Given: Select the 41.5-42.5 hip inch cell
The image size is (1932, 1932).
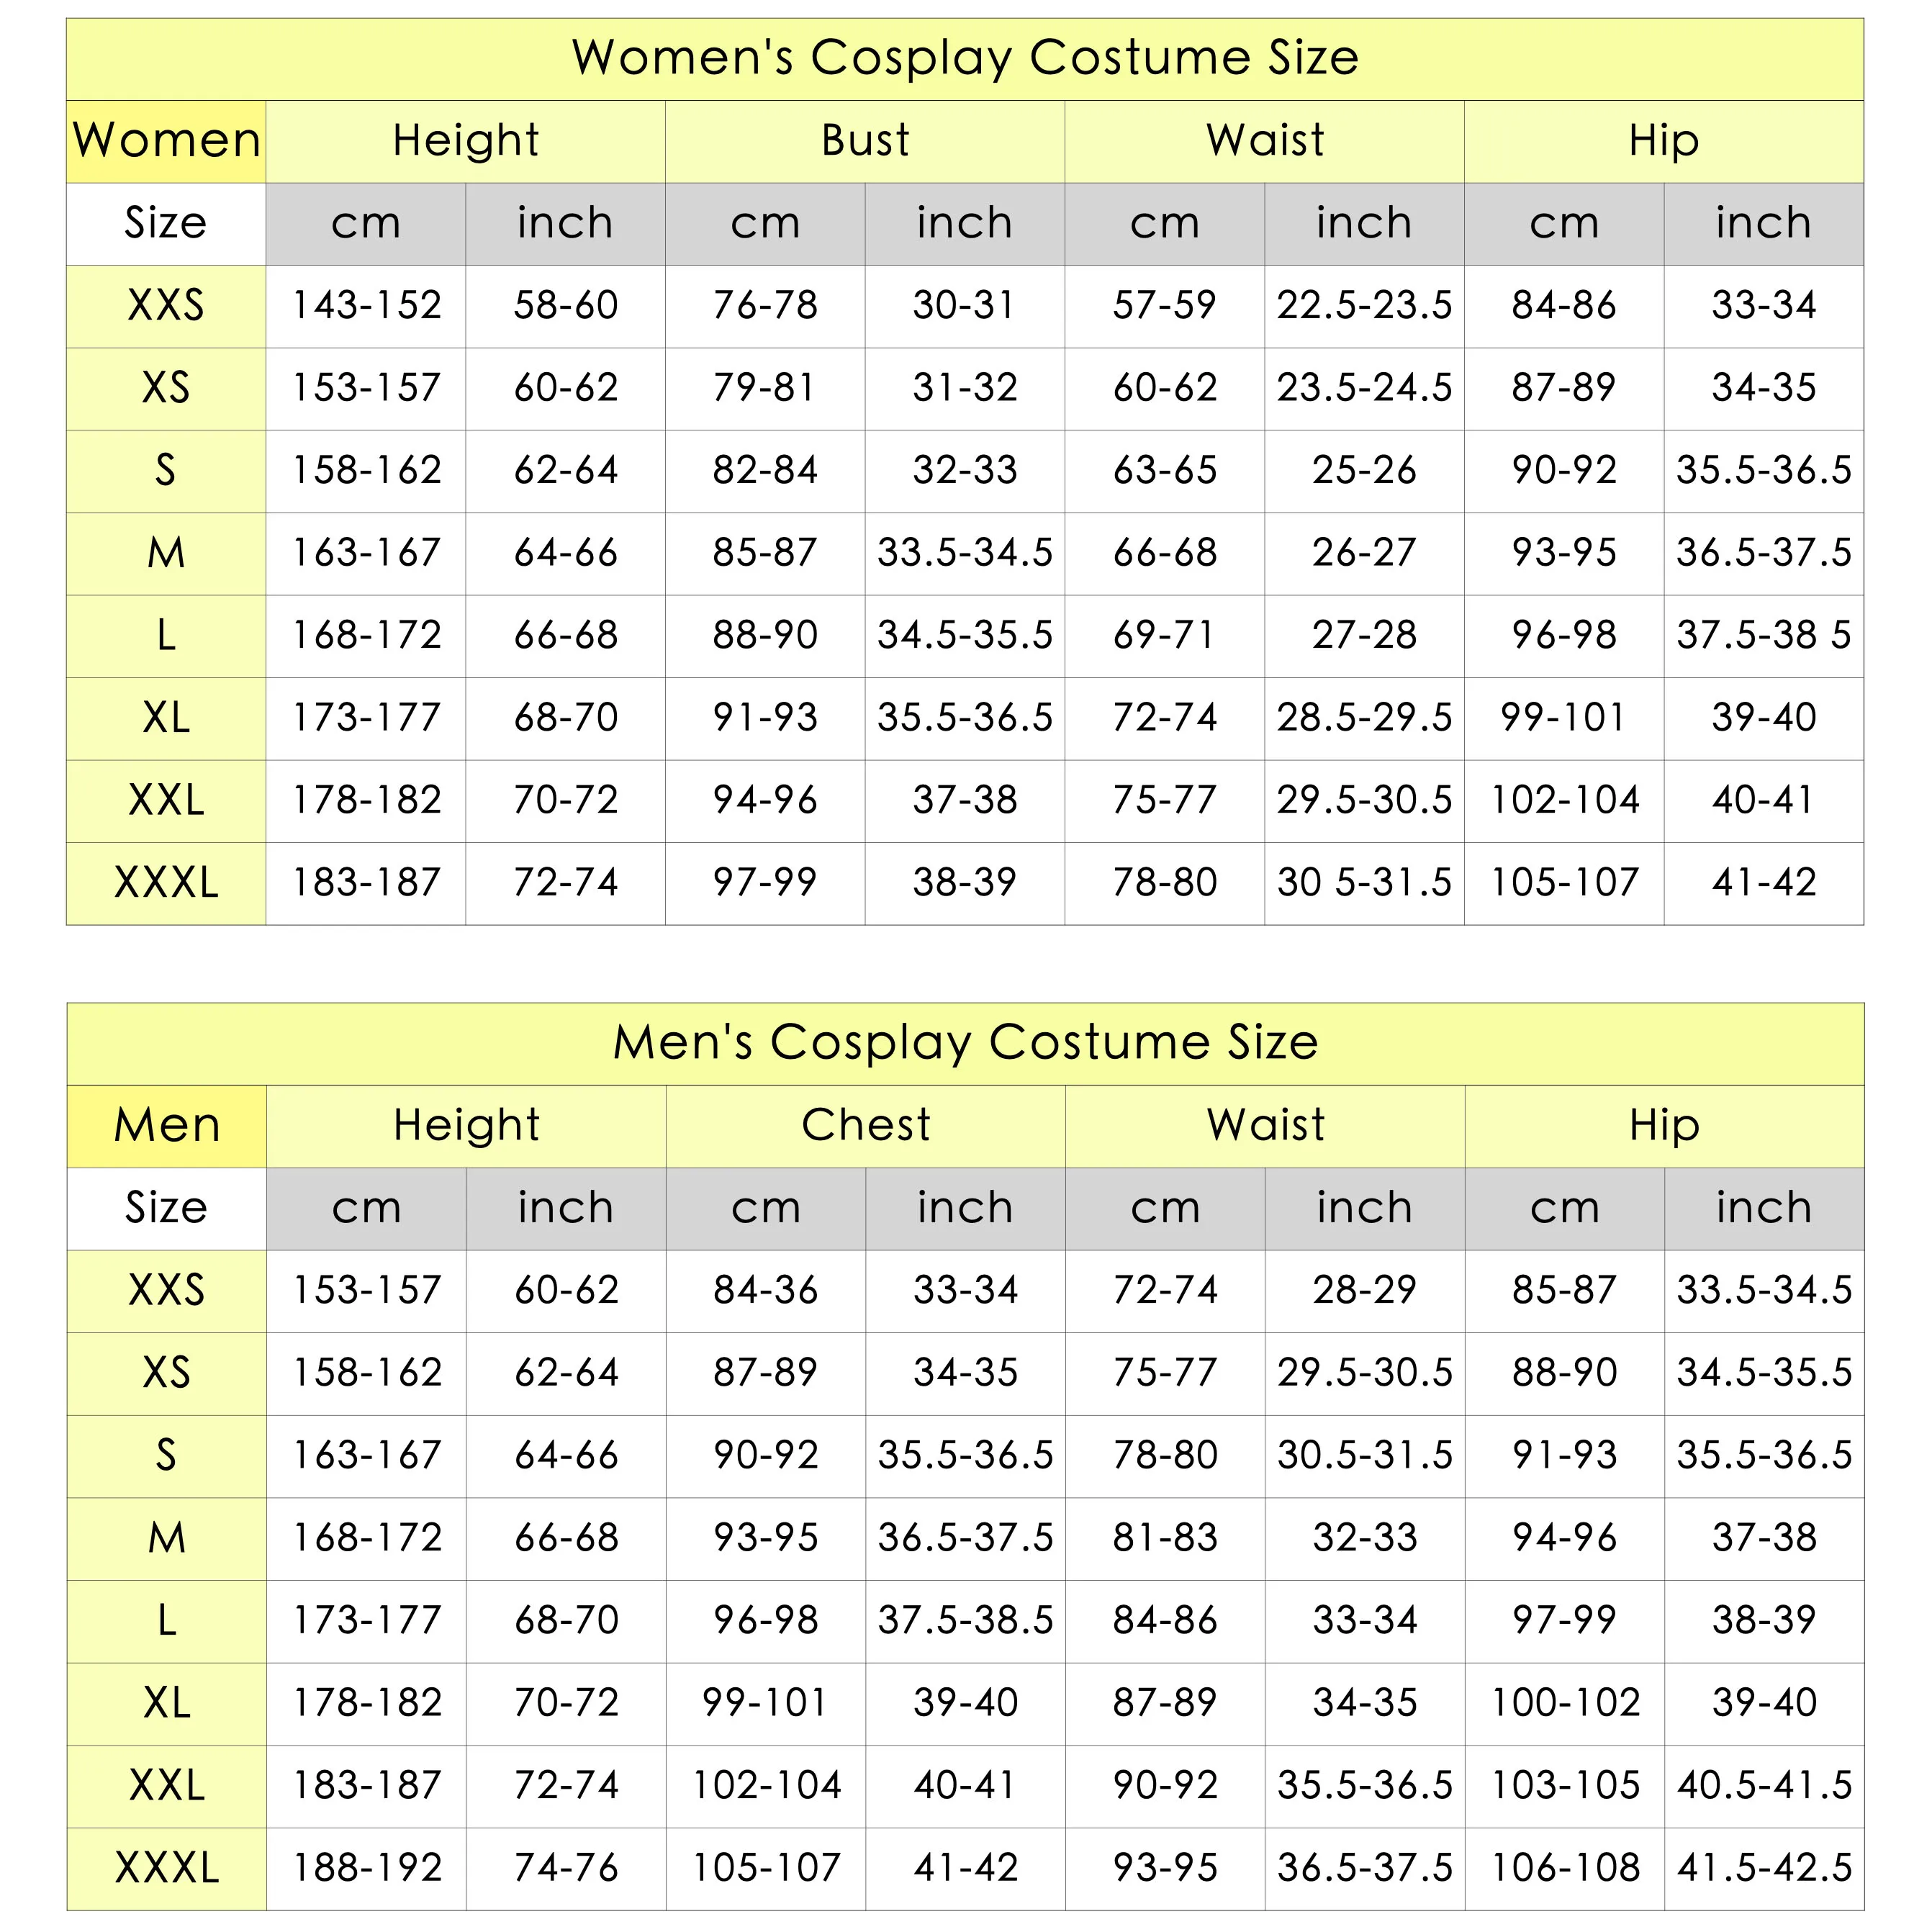Looking at the screenshot, I should [x=1764, y=1868].
